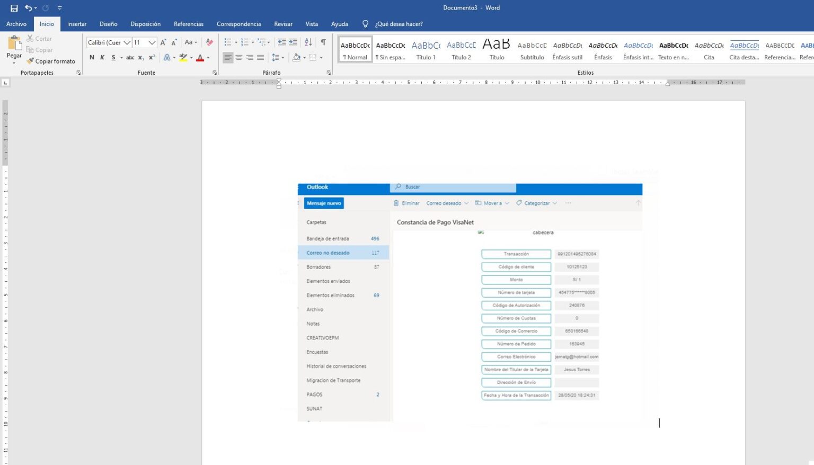Insert a bulleted list
814x465 pixels.
click(x=228, y=42)
